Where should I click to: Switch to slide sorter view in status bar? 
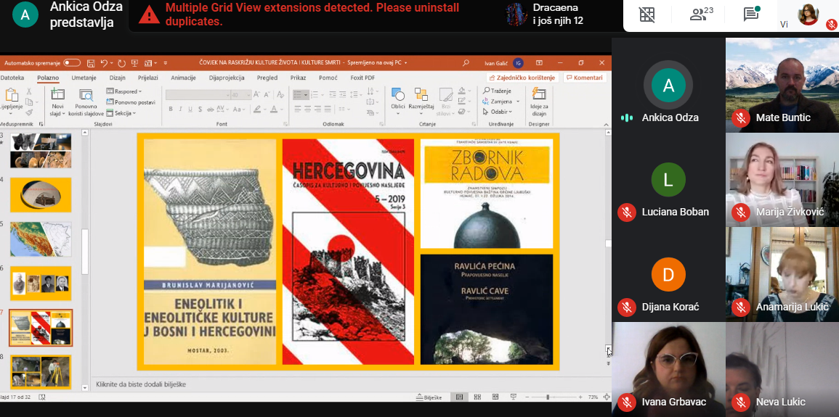point(477,397)
